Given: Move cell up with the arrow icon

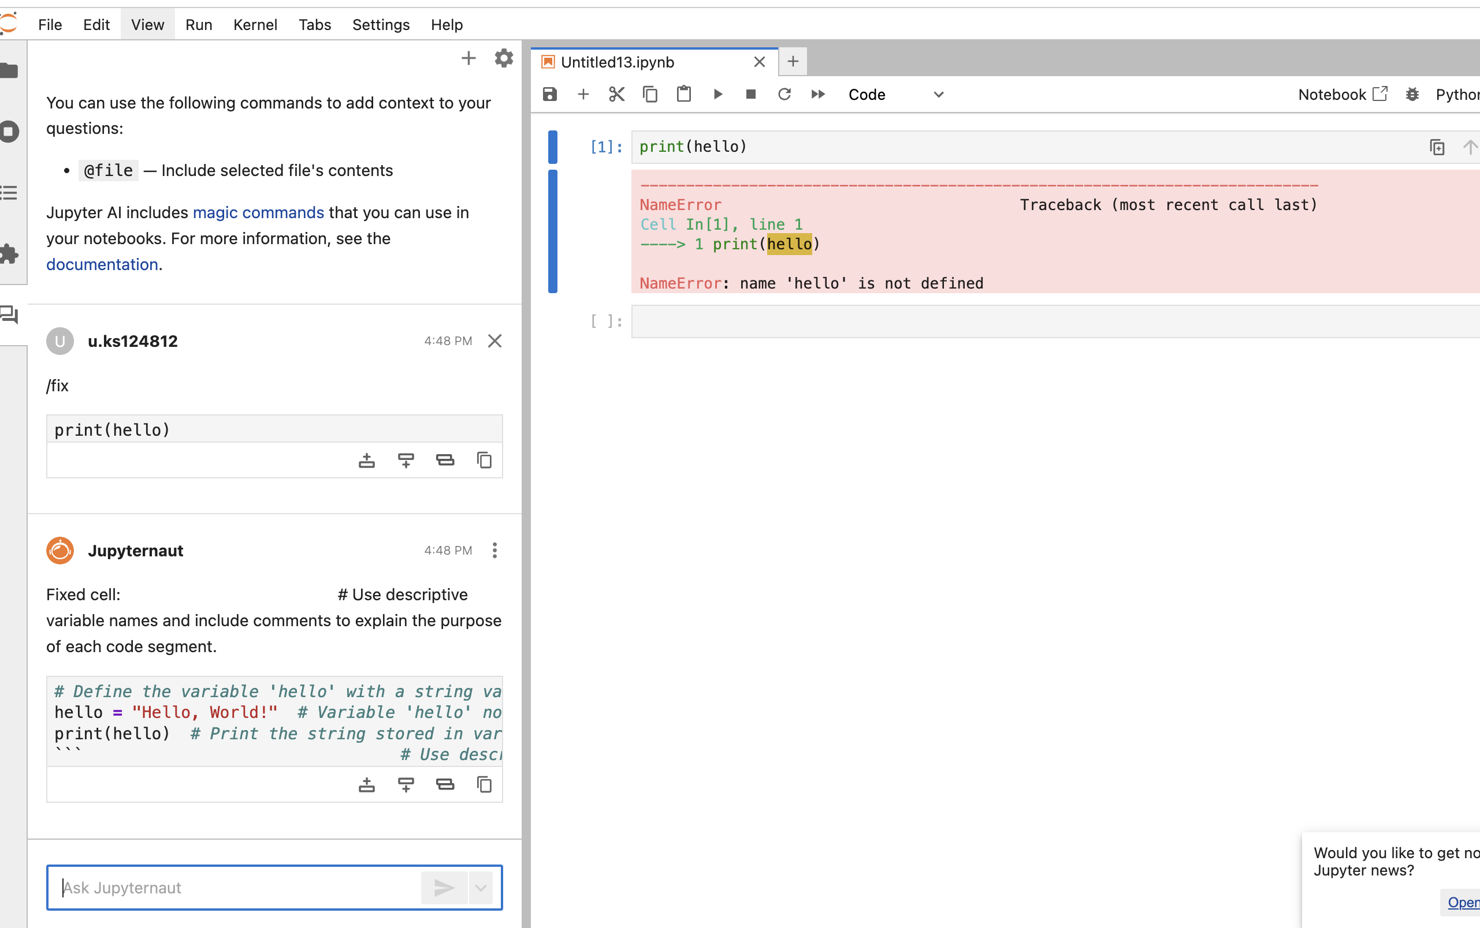Looking at the screenshot, I should pos(1470,147).
